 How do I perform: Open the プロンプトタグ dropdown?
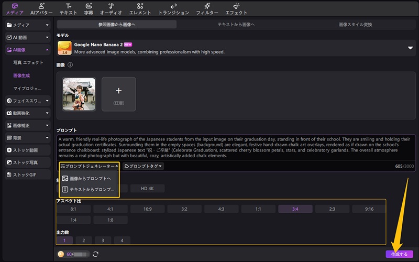coord(144,166)
